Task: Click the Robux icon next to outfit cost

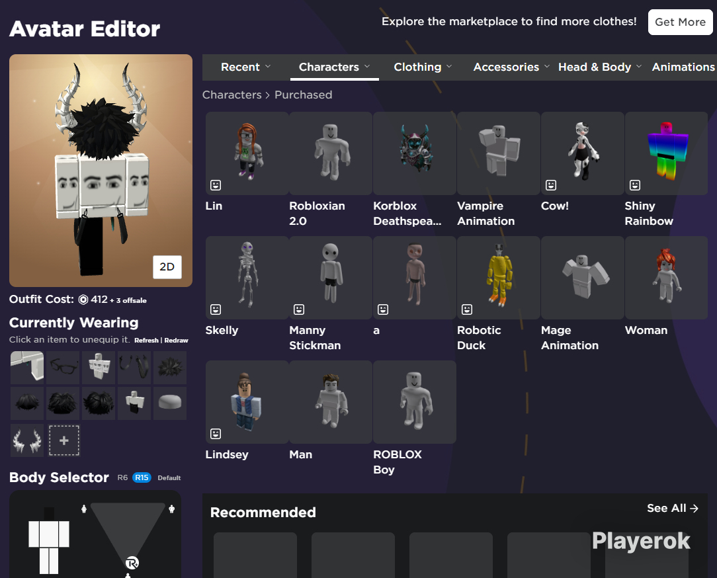Action: (x=83, y=300)
